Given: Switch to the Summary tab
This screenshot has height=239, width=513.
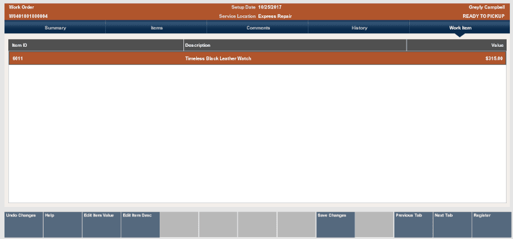Looking at the screenshot, I should [55, 28].
